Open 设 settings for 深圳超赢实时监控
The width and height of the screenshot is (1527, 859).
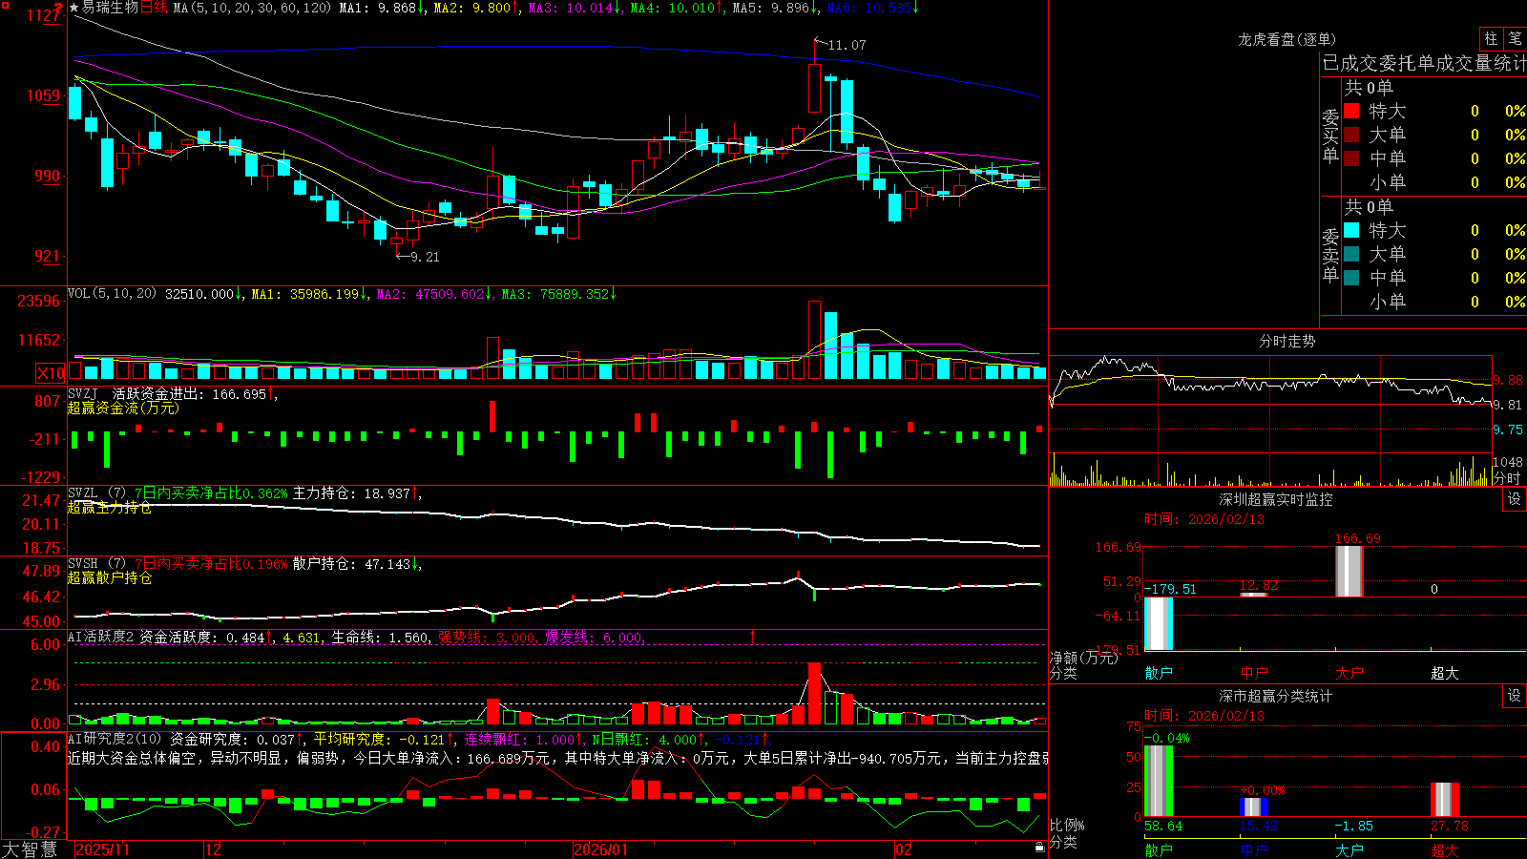(1514, 499)
